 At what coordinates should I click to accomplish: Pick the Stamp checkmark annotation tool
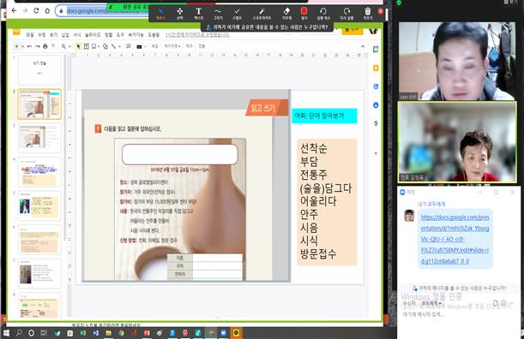pos(237,14)
